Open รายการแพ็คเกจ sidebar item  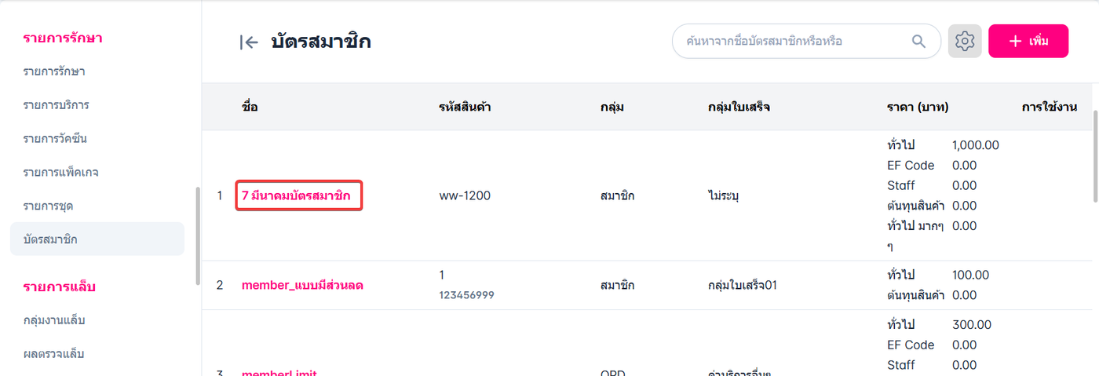point(60,172)
